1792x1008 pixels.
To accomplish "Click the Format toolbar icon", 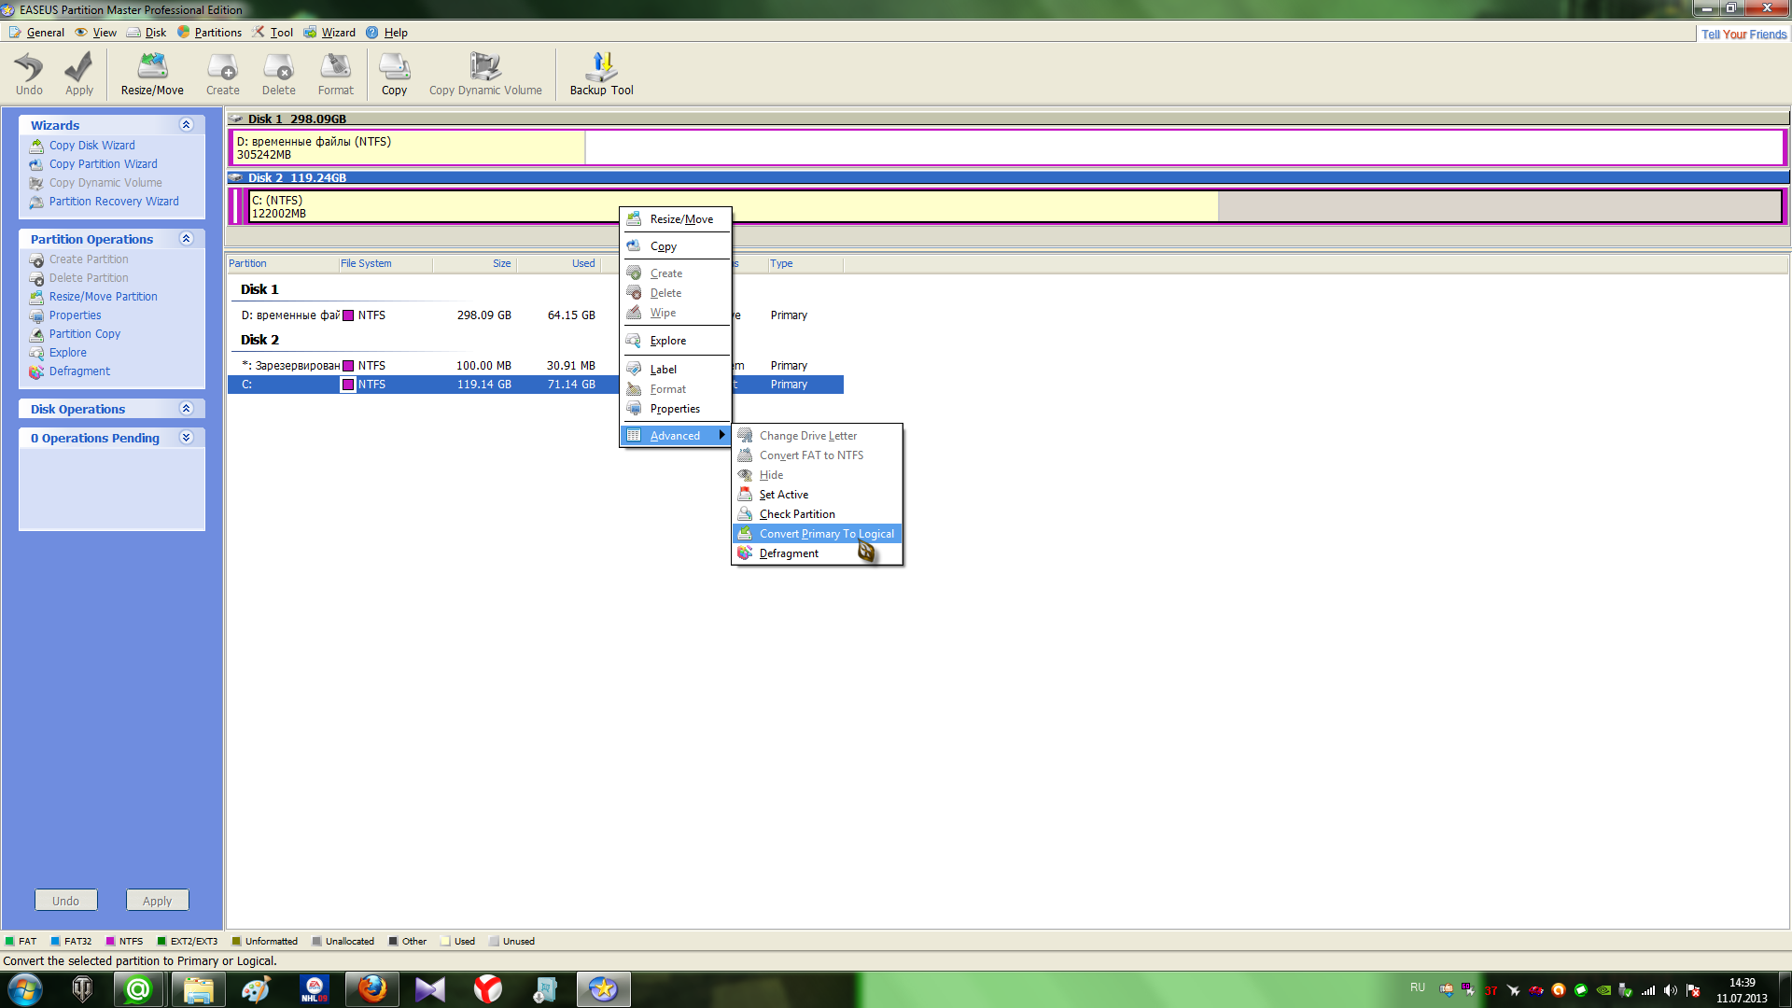I will (336, 74).
